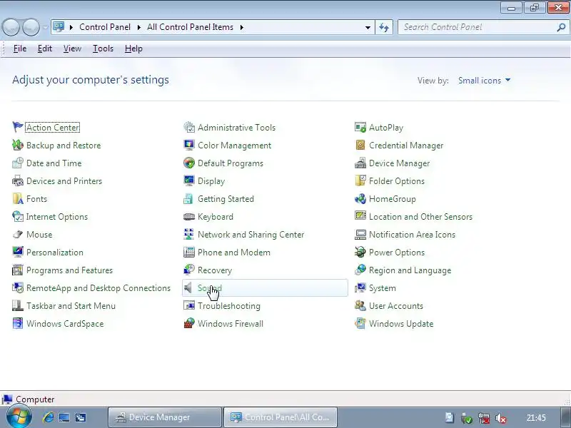
Task: Open Recovery link
Action: [x=215, y=270]
